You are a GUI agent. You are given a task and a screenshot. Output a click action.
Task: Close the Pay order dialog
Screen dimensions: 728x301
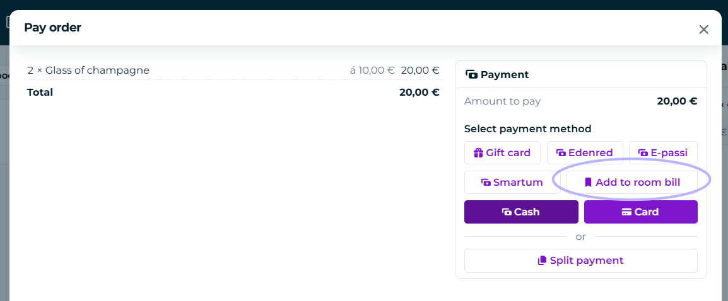tap(703, 30)
